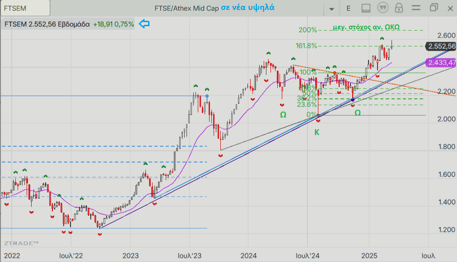Click the orange anchor dot on downtrend line
This screenshot has width=457, height=262.
(x=335, y=73)
